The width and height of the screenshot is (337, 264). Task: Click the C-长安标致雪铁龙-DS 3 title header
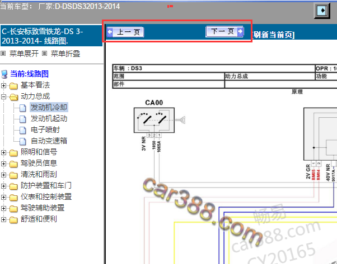tap(51, 36)
